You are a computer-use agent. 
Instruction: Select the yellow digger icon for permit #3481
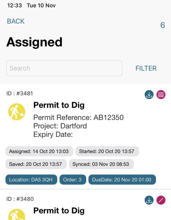click(17, 112)
